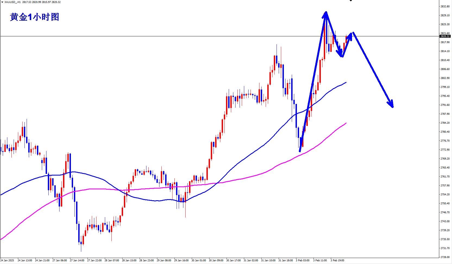452x264 pixels.
Task: Select the magenta moving average line's right end
Action: coord(346,123)
